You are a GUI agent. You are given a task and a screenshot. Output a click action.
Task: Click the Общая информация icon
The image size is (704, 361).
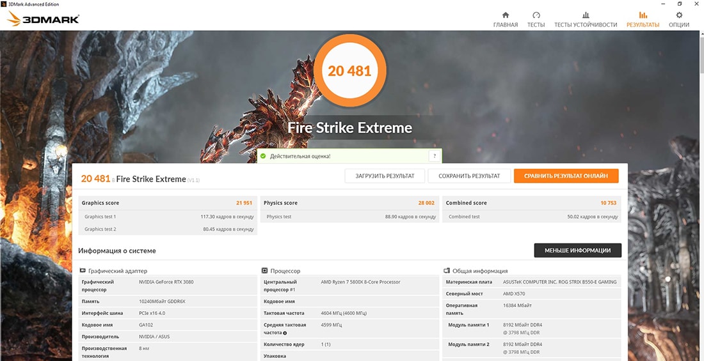coord(447,271)
